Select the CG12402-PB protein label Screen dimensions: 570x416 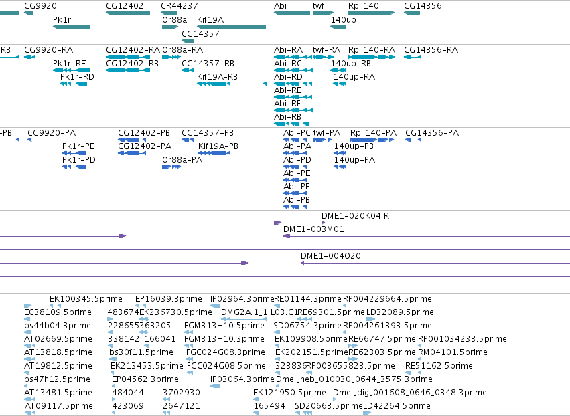click(144, 133)
